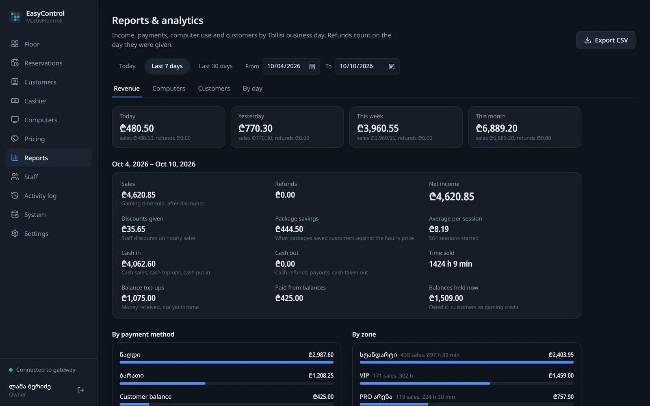Click the Computers monitor icon in sidebar

[x=15, y=120]
